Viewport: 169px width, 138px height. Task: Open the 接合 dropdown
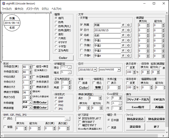pyautogui.click(x=69, y=67)
